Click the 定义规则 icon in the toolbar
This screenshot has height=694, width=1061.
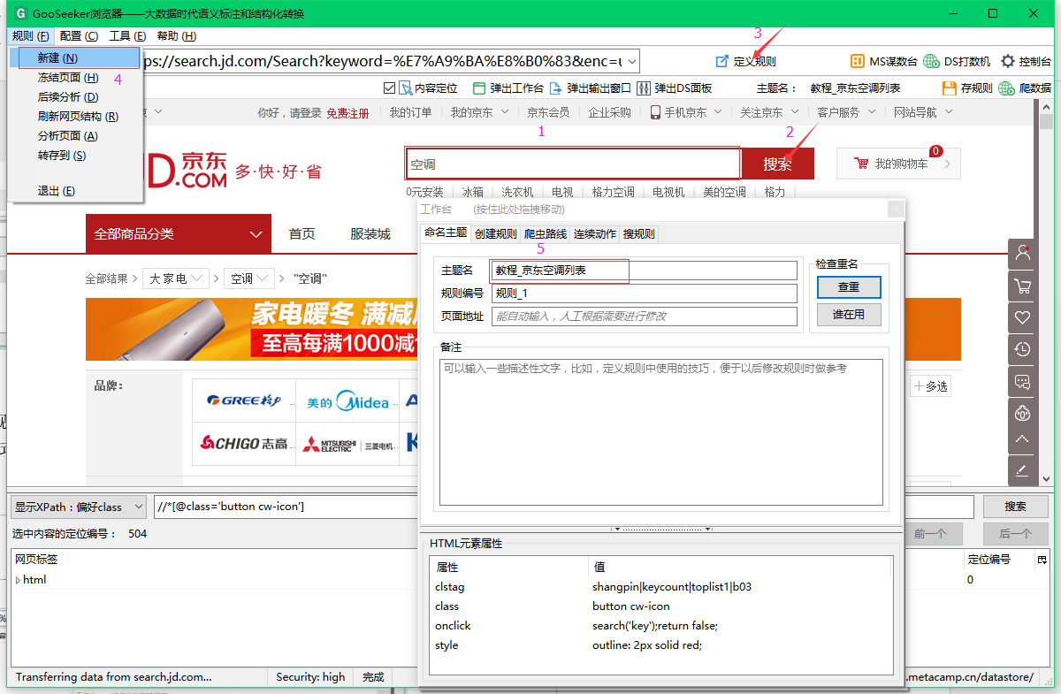click(722, 62)
